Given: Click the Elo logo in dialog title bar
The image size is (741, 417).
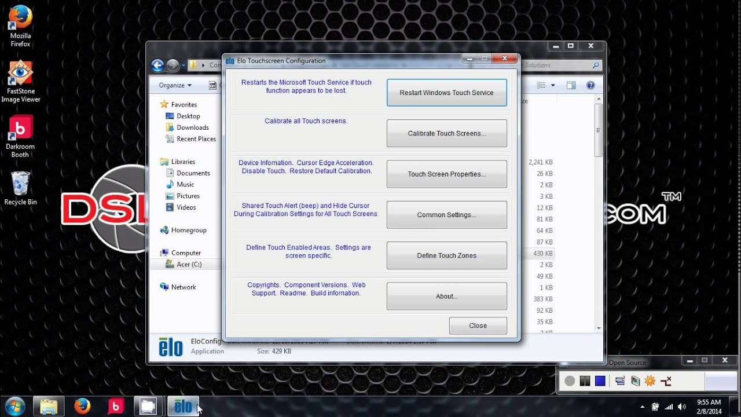Looking at the screenshot, I should coord(230,61).
